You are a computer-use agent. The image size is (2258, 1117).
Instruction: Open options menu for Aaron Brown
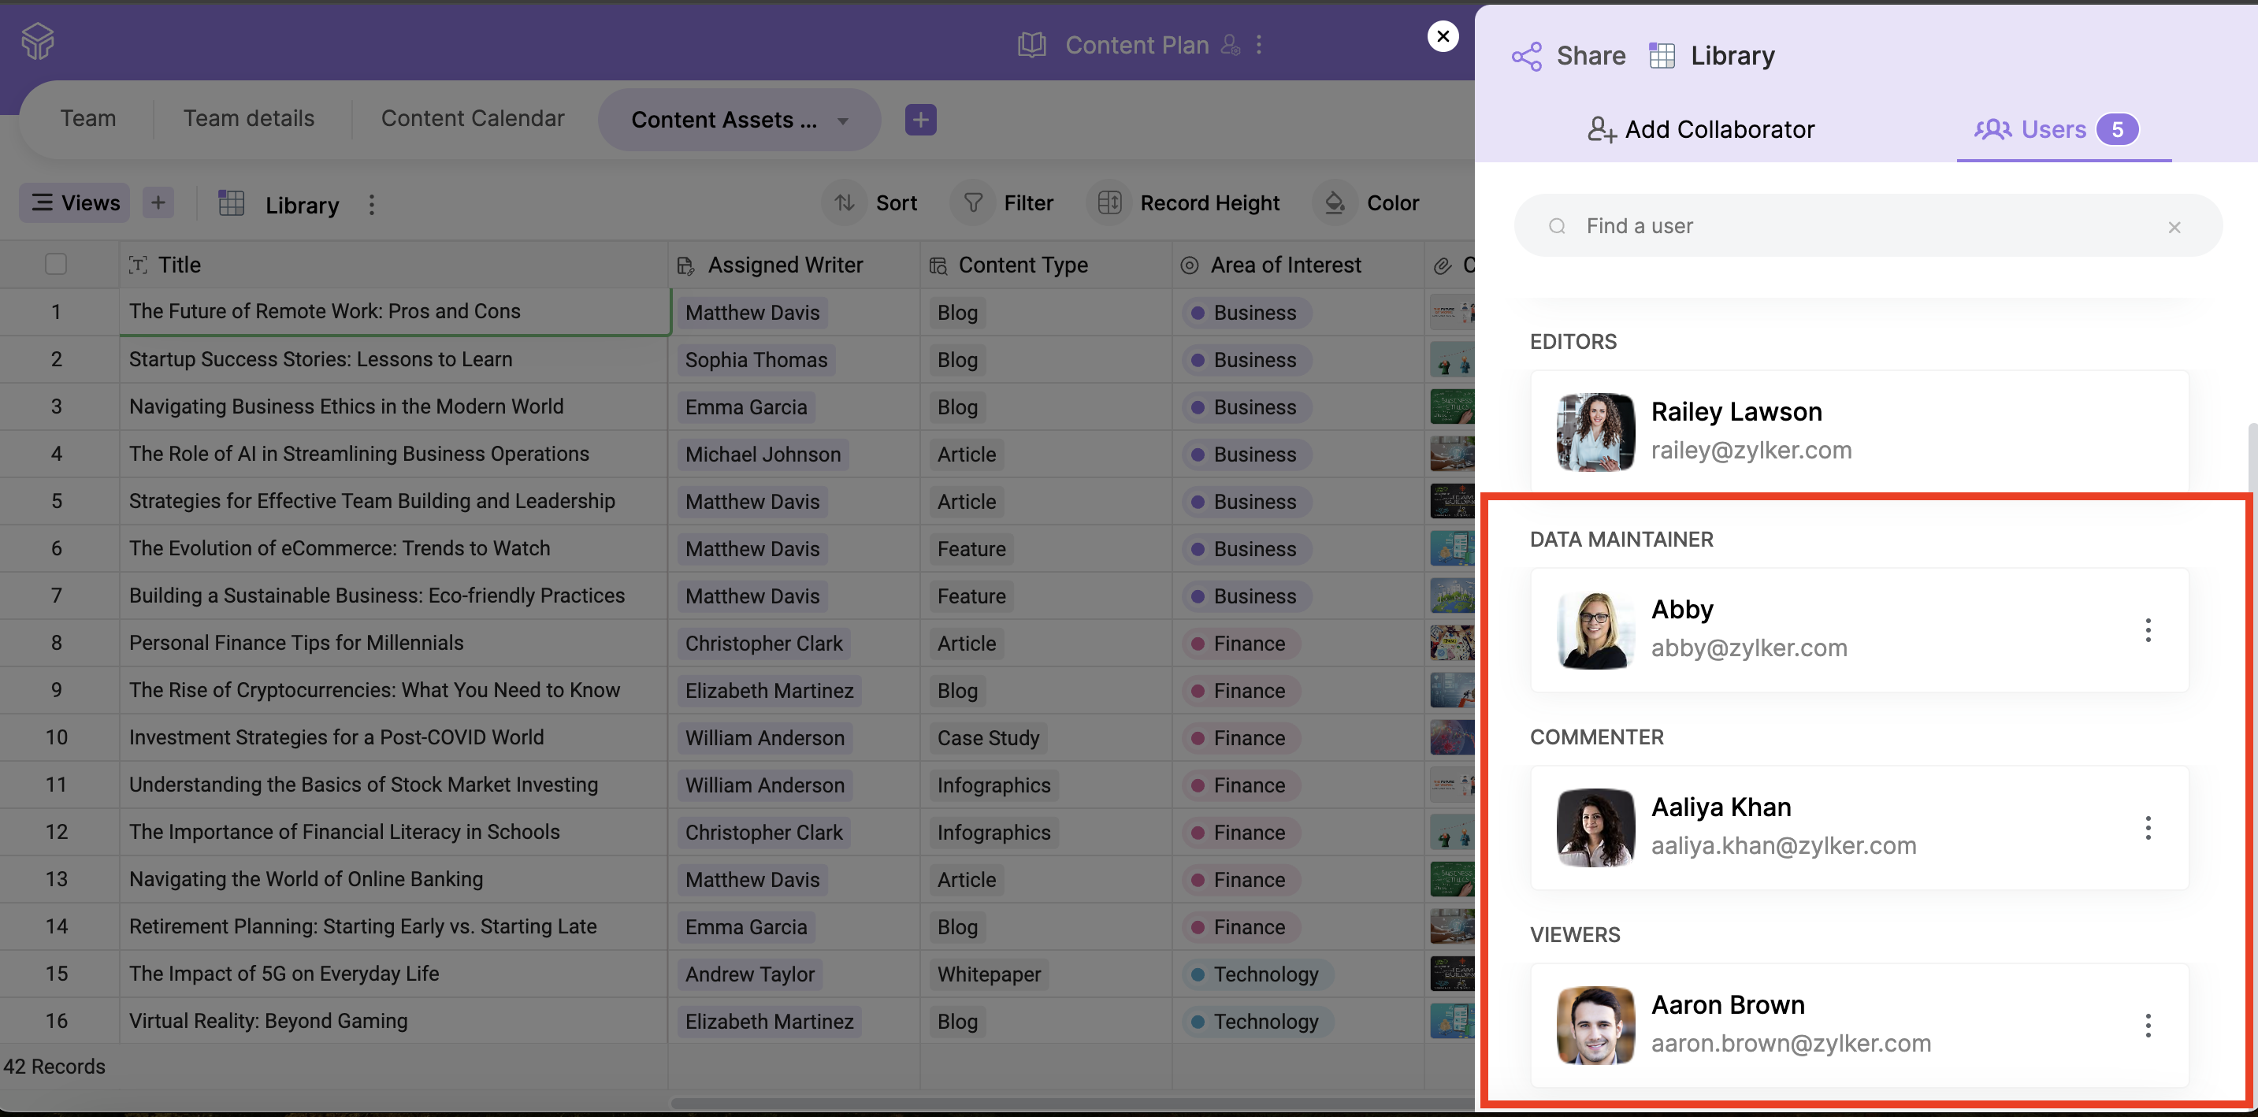tap(2148, 1025)
